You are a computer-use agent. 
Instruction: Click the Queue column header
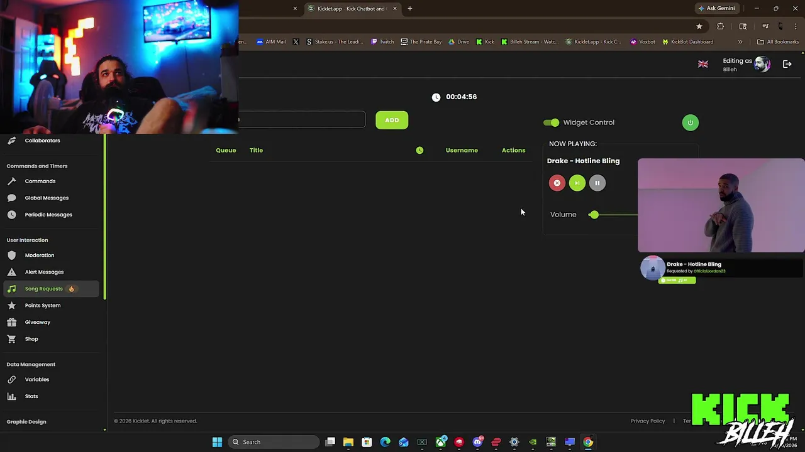pos(226,150)
